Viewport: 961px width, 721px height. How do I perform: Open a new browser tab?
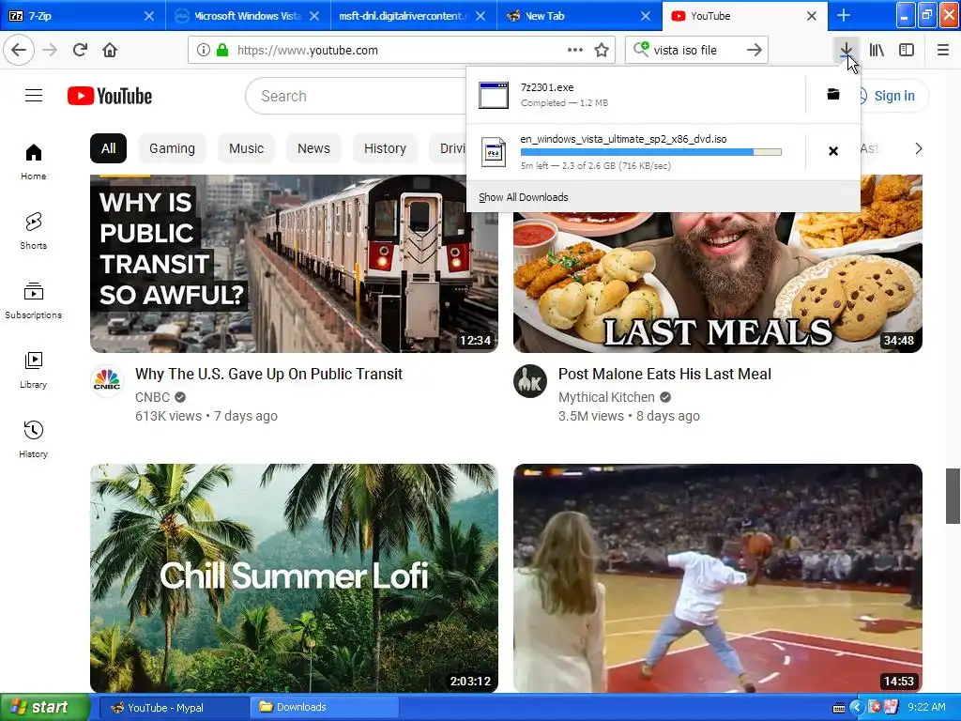[844, 16]
